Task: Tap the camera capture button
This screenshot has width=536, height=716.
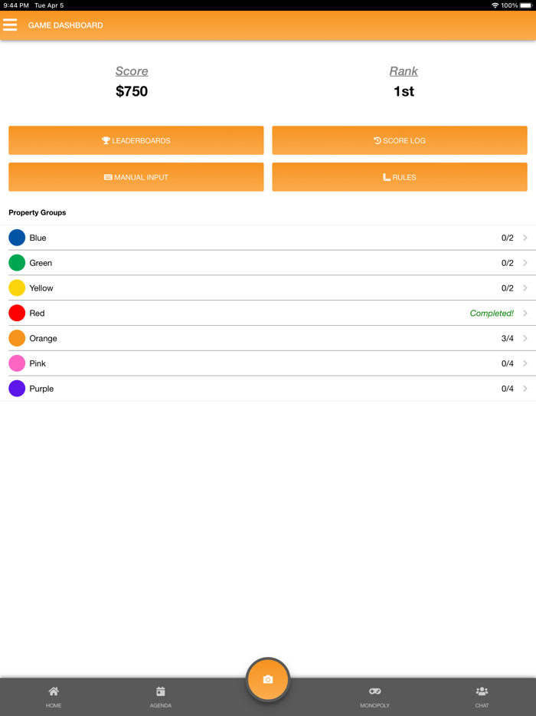Action: coord(268,679)
